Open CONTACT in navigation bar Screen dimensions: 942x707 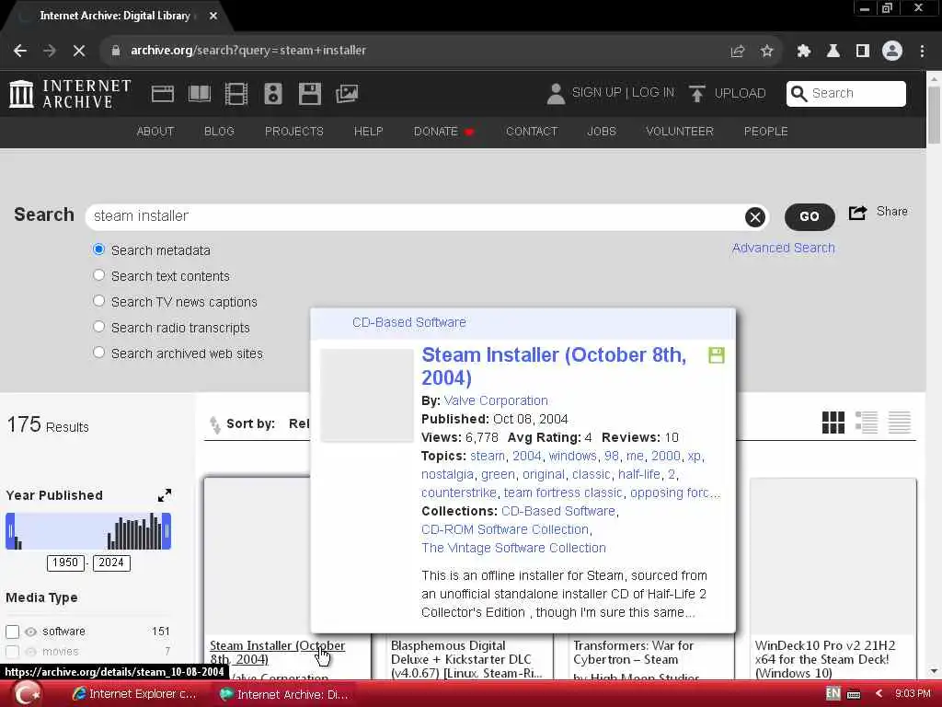pos(532,132)
